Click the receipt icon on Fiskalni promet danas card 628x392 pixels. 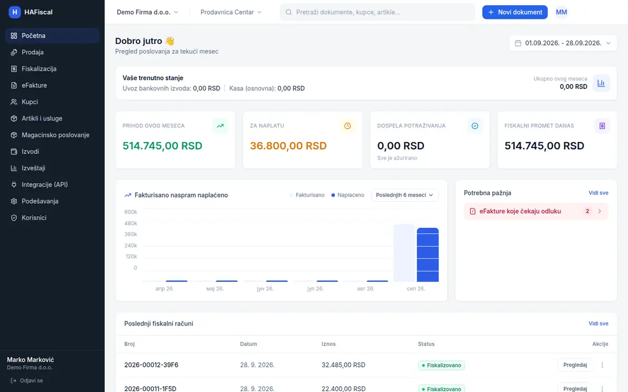click(602, 126)
